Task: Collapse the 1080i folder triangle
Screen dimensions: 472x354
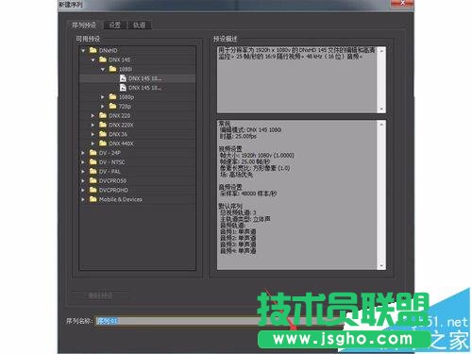Action: [x=103, y=69]
